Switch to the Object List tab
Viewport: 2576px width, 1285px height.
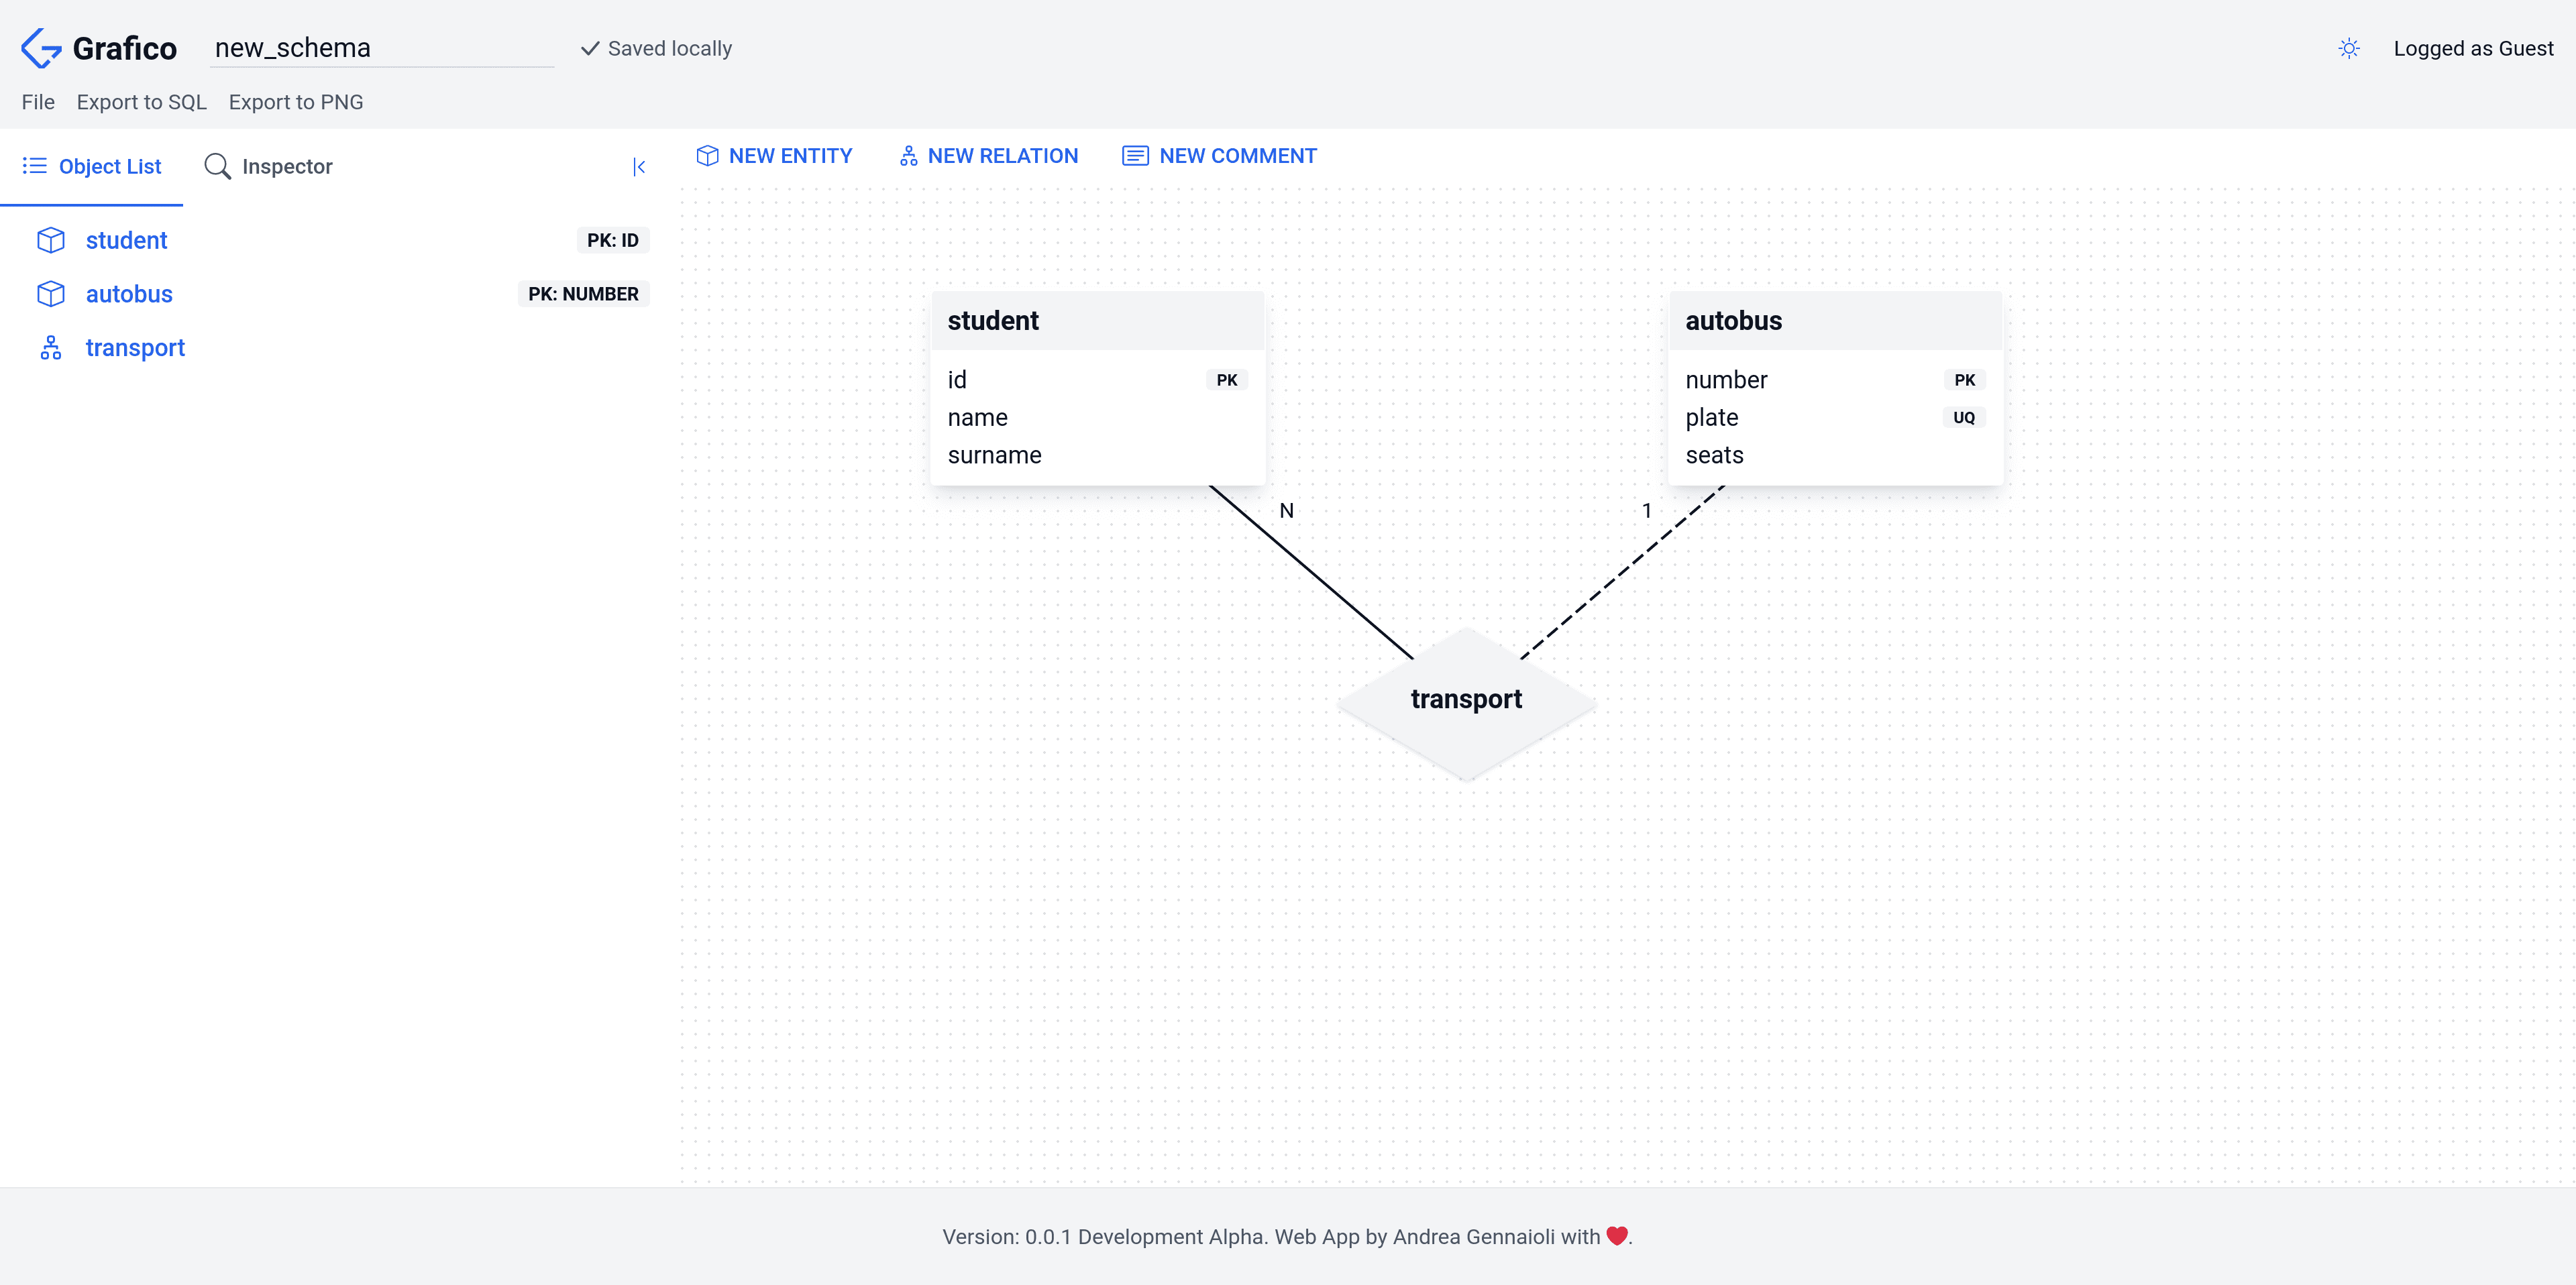pyautogui.click(x=92, y=166)
